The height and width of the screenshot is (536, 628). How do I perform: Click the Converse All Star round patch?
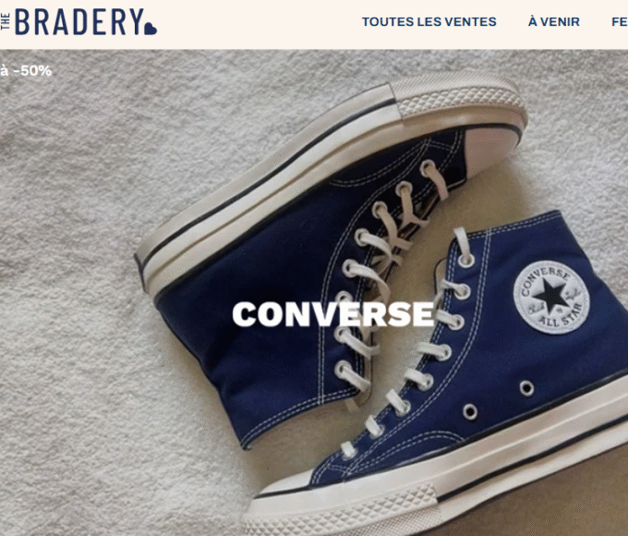[x=551, y=297]
